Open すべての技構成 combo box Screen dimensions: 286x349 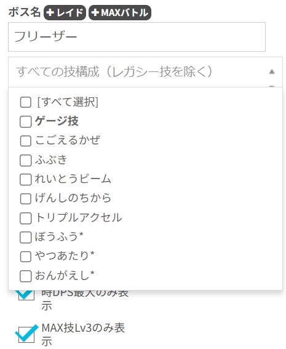(x=145, y=72)
